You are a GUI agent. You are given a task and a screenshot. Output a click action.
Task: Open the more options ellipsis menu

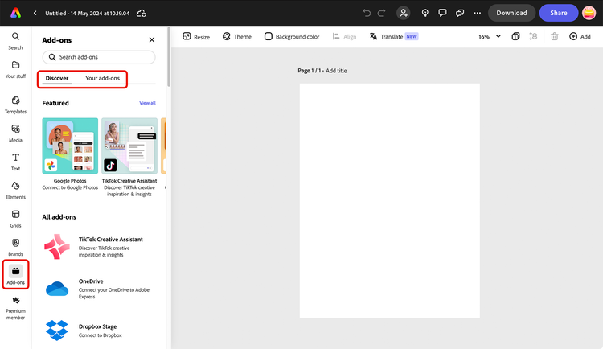(x=478, y=13)
